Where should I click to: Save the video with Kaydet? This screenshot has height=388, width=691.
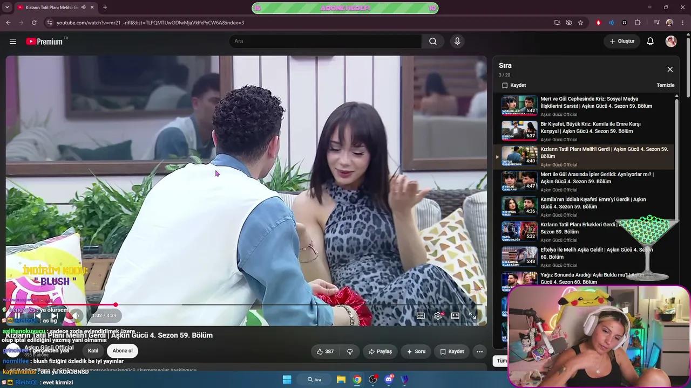(x=452, y=351)
